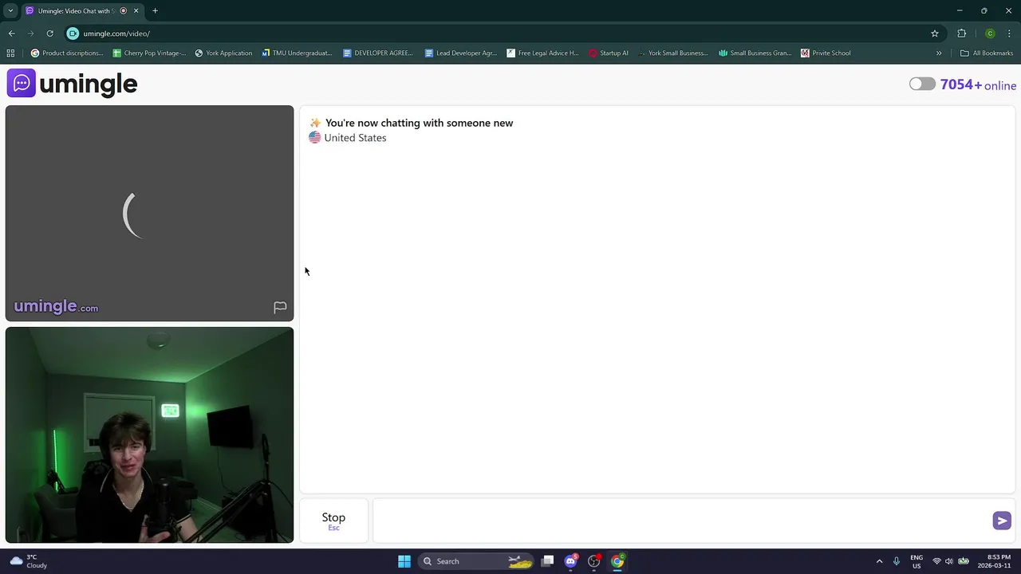Show hidden system tray icons
The image size is (1021, 574).
tap(879, 561)
